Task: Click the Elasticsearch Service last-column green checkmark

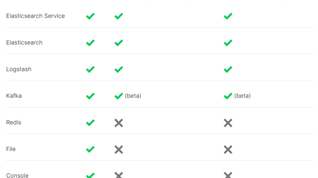Action: point(228,16)
